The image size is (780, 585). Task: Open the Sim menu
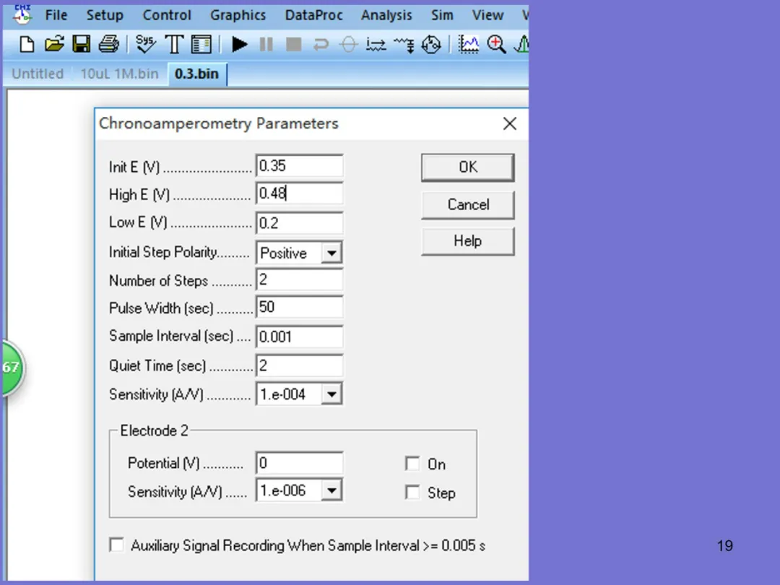coord(442,15)
